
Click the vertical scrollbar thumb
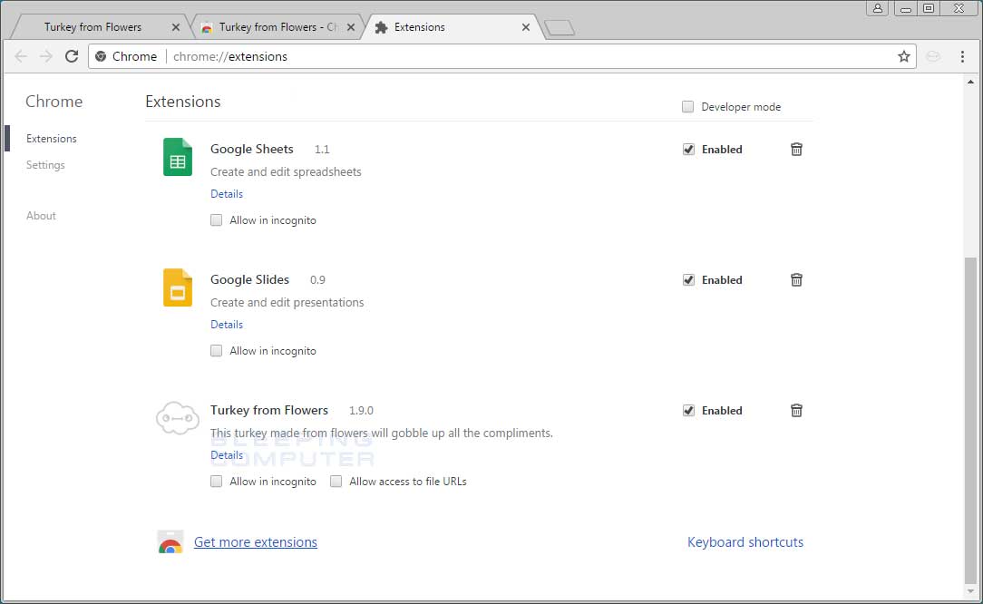[970, 420]
